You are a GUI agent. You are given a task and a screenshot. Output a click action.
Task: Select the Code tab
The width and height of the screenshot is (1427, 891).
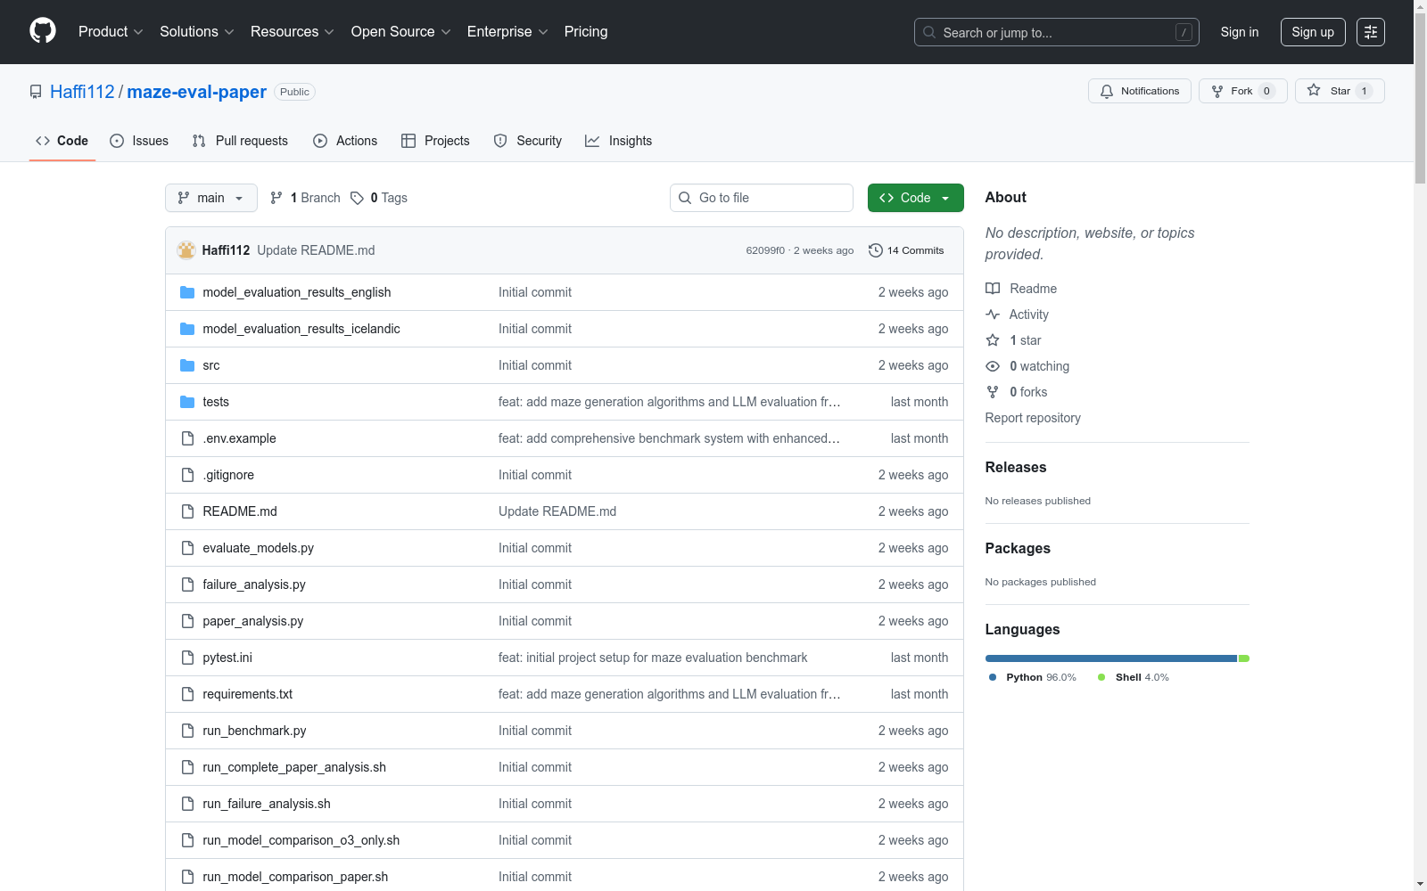click(62, 141)
